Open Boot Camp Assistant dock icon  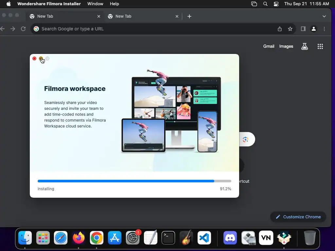(x=248, y=238)
